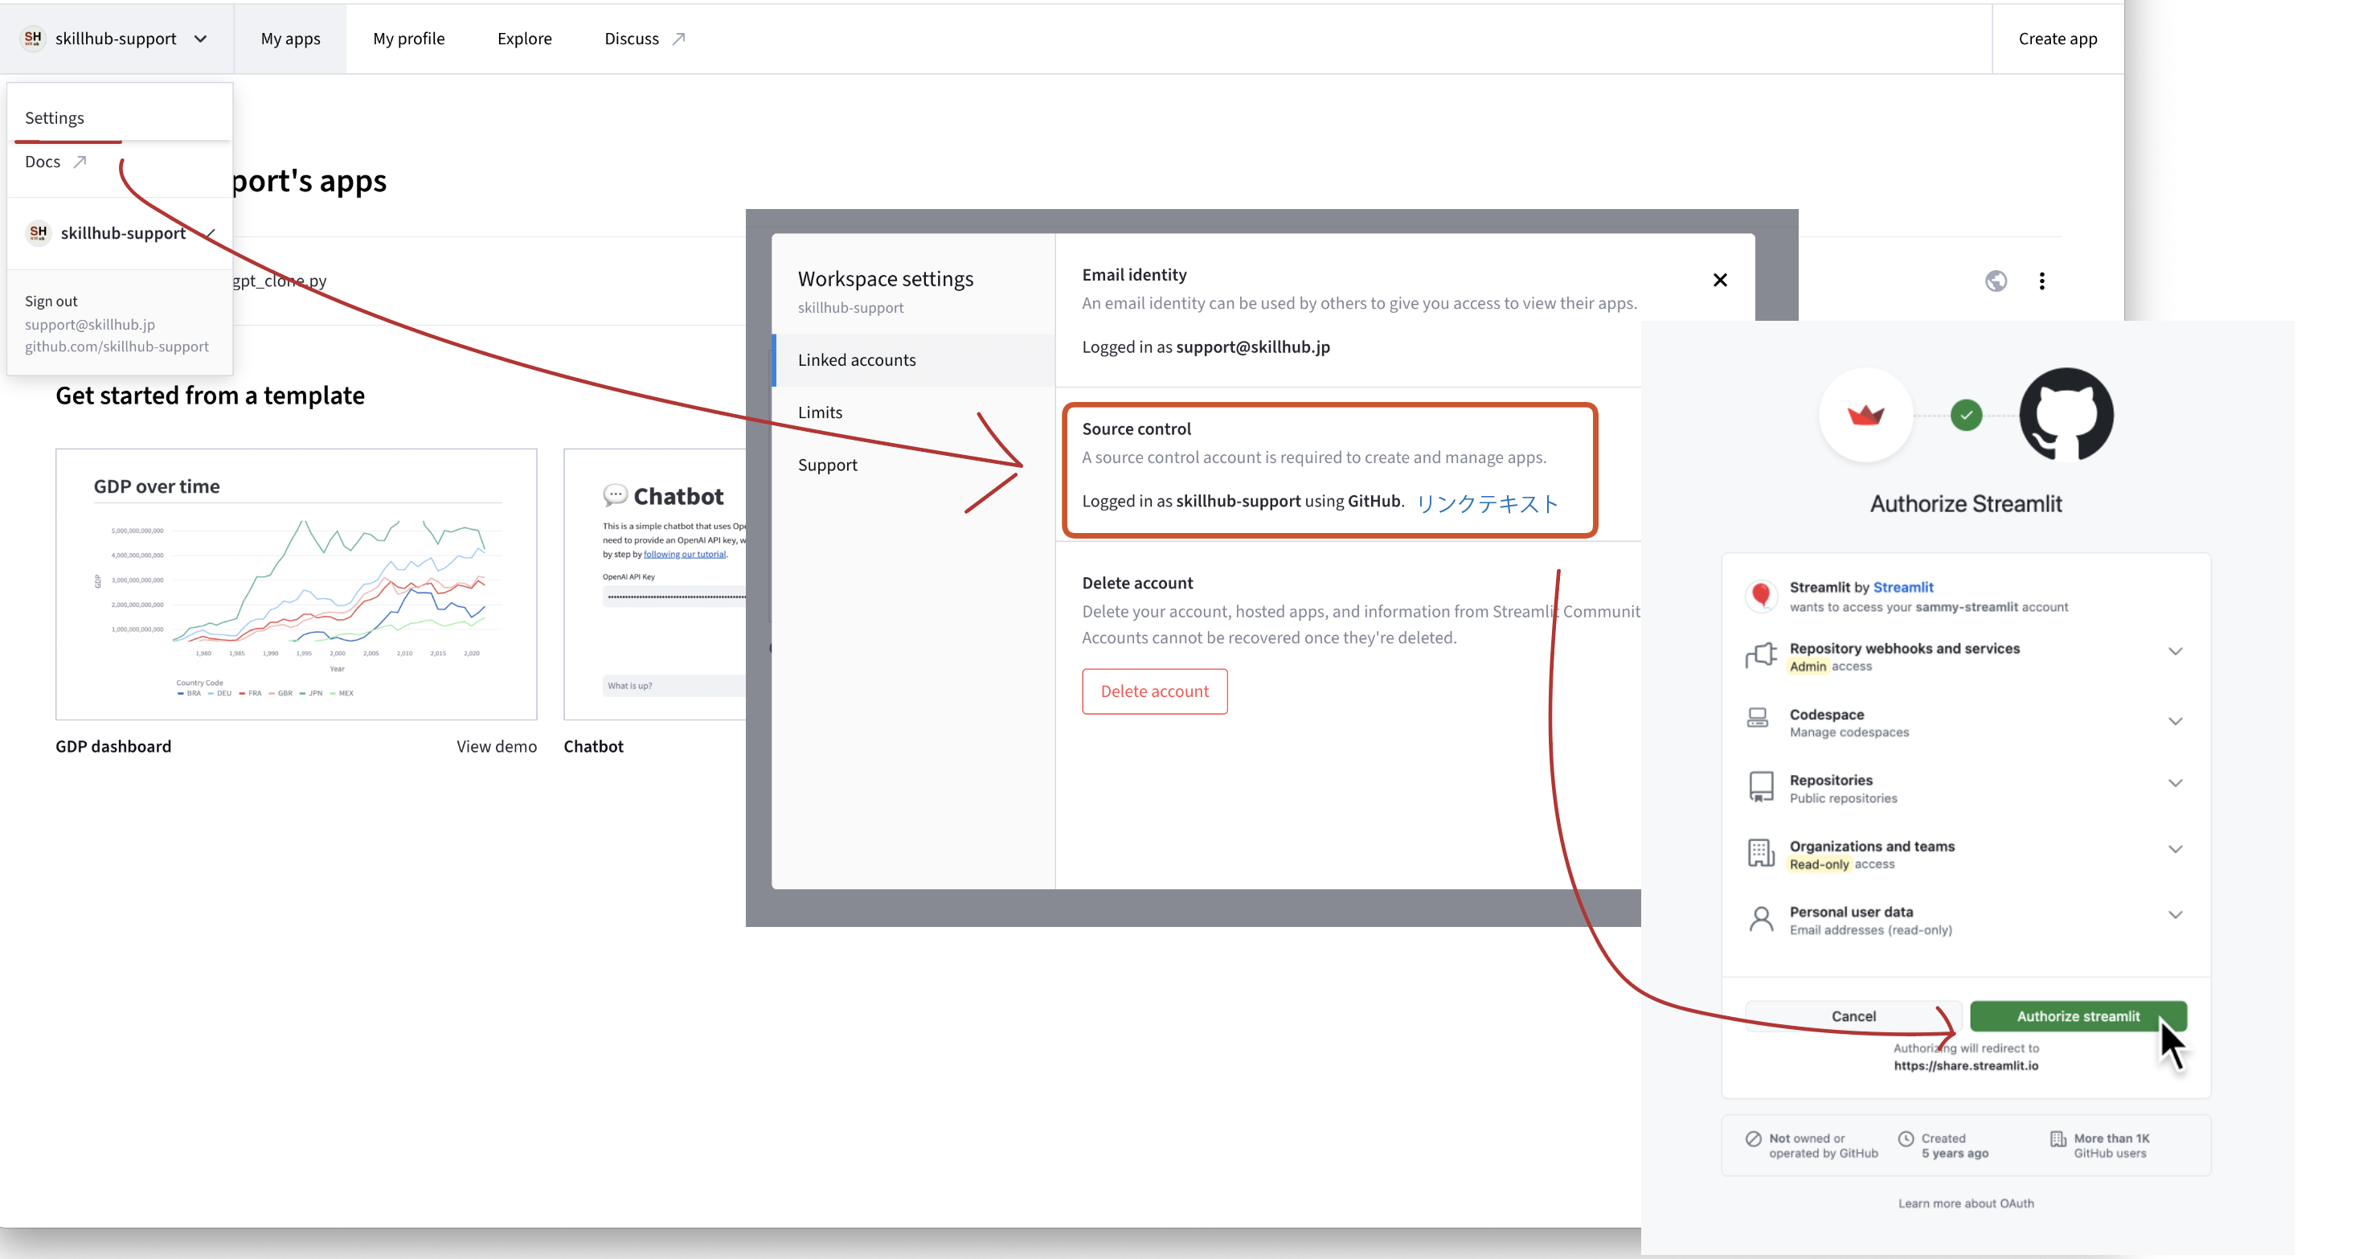Screen dimensions: 2379x1259
Task: Click the globe public-visibility icon
Action: tap(1995, 281)
